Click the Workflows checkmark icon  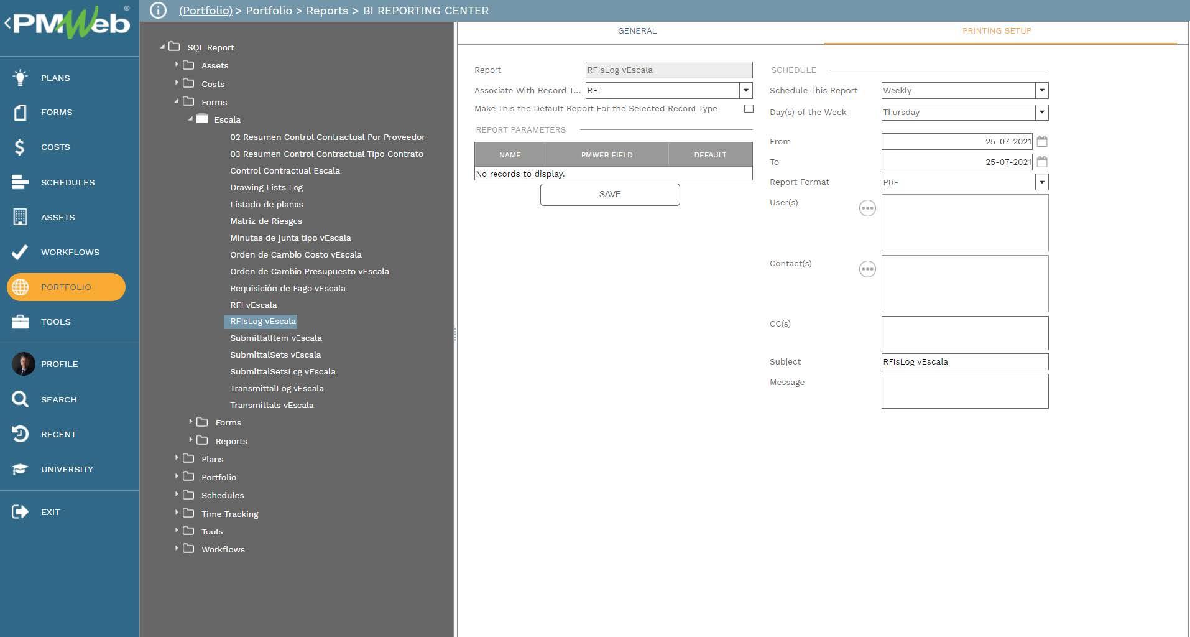tap(20, 251)
